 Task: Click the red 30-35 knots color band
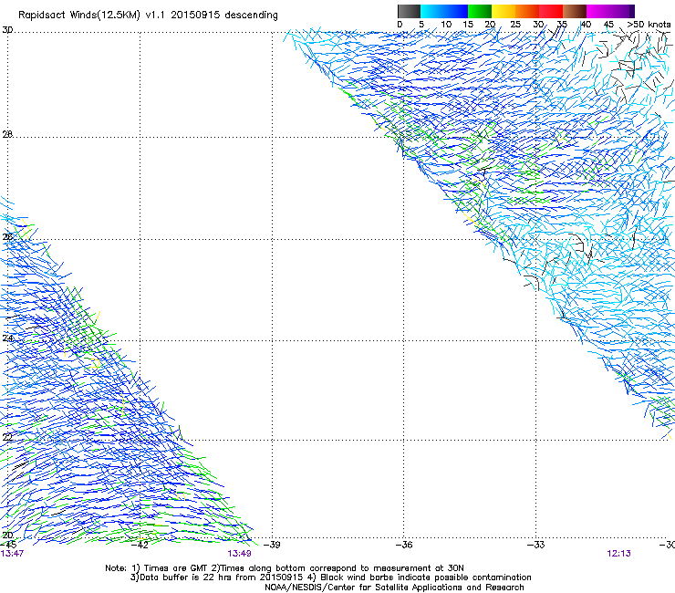551,11
